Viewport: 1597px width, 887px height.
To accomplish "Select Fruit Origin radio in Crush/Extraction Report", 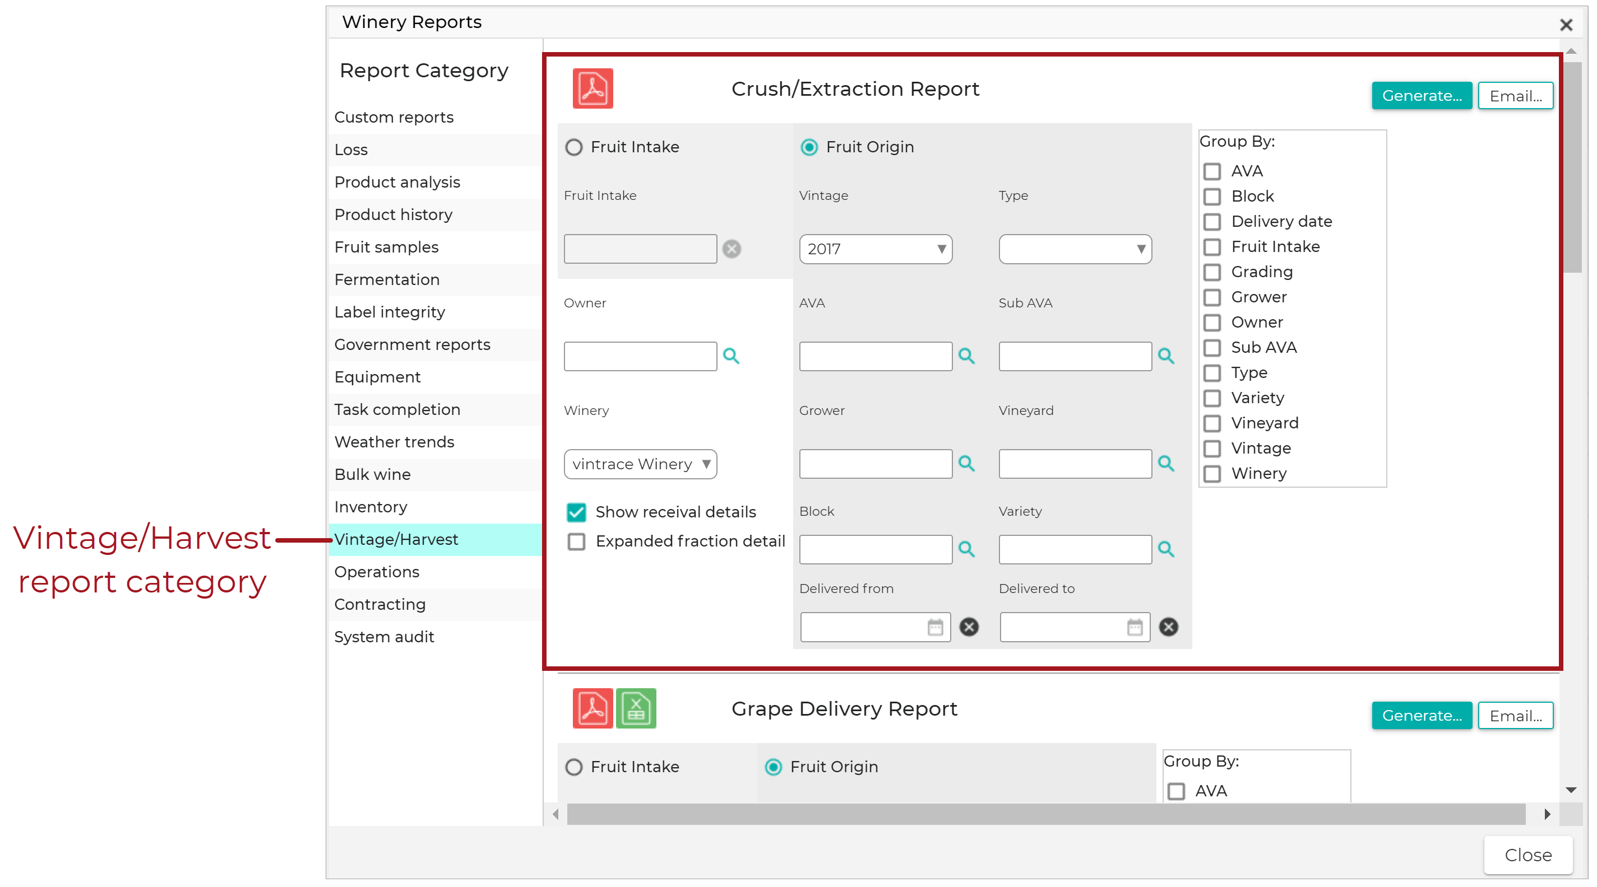I will click(809, 147).
